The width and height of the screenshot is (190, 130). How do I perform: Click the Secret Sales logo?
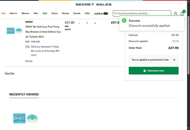coord(94,4)
